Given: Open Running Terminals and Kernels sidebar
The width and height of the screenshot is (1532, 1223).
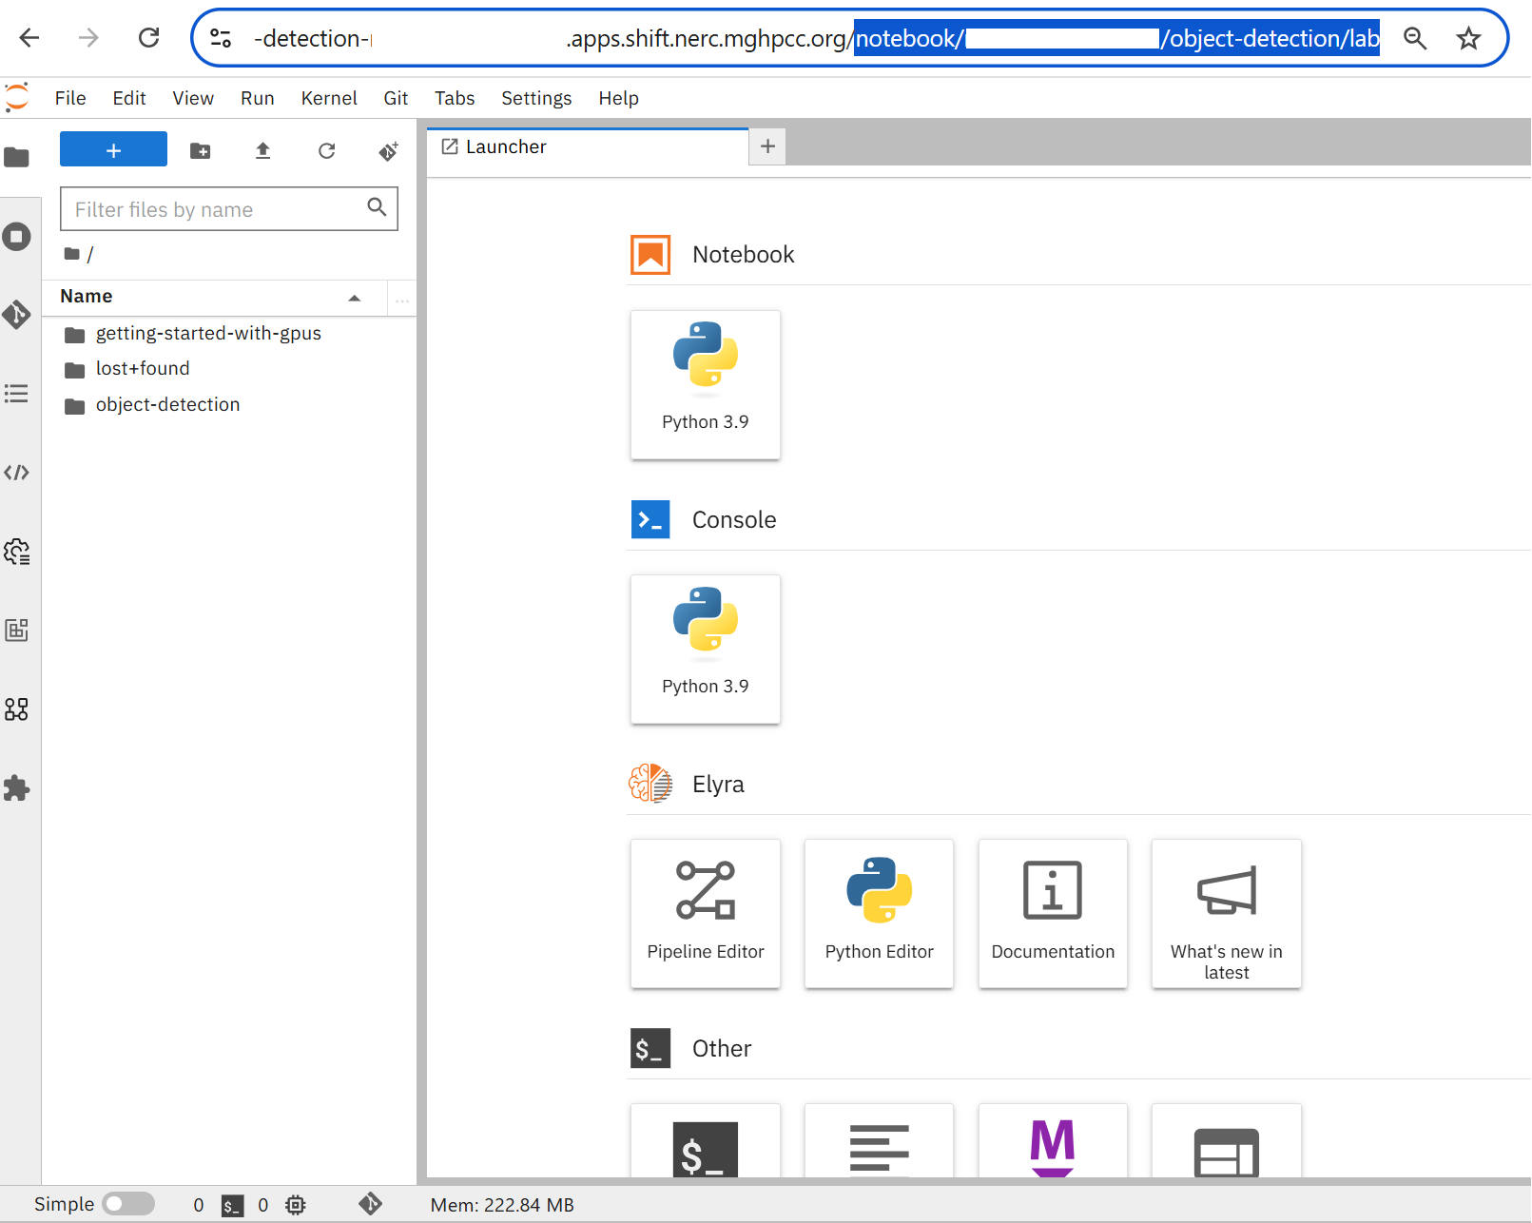Looking at the screenshot, I should (x=17, y=237).
